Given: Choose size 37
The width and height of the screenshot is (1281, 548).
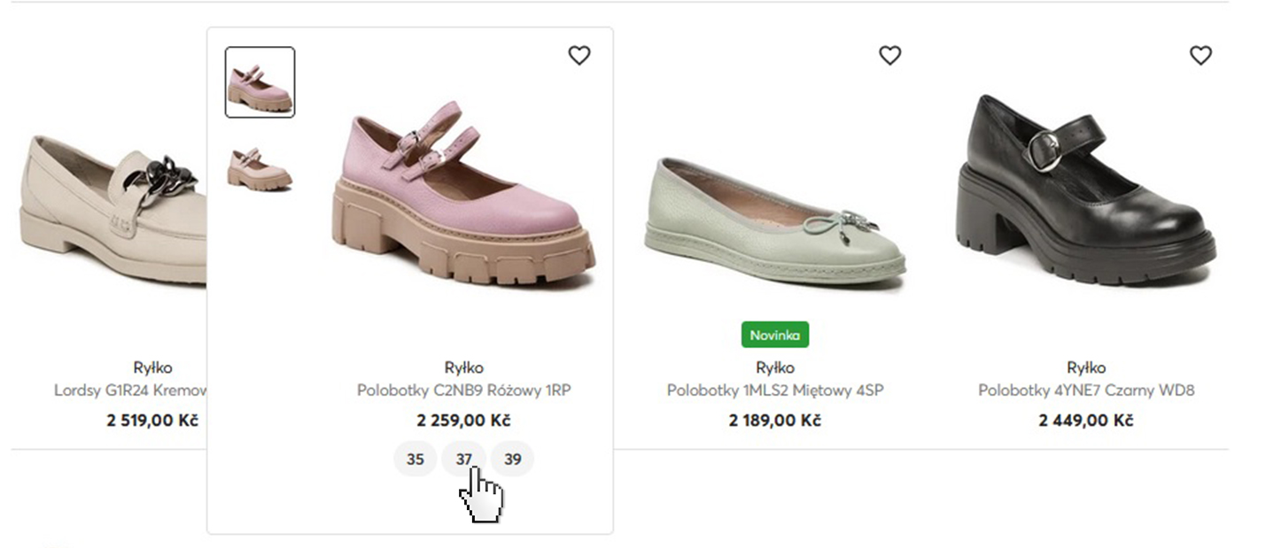Looking at the screenshot, I should tap(463, 459).
